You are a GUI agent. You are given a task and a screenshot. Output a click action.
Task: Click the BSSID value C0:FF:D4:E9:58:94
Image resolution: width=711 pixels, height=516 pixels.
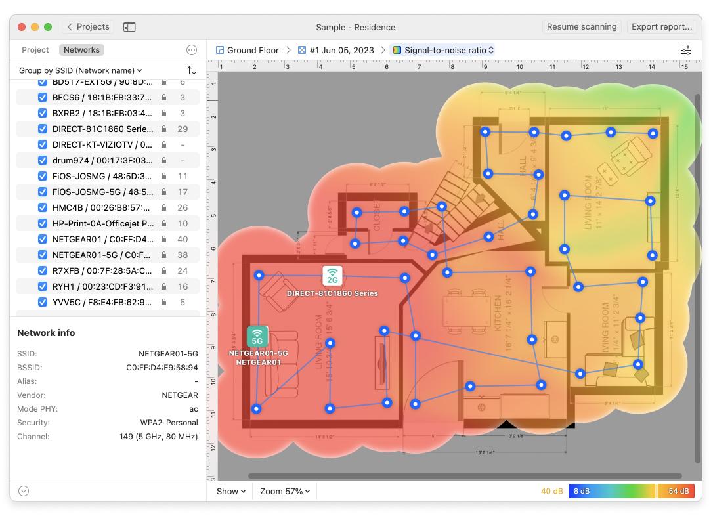[x=162, y=367]
